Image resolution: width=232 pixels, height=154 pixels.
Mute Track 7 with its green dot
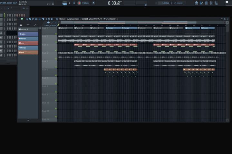pyautogui.click(x=56, y=83)
